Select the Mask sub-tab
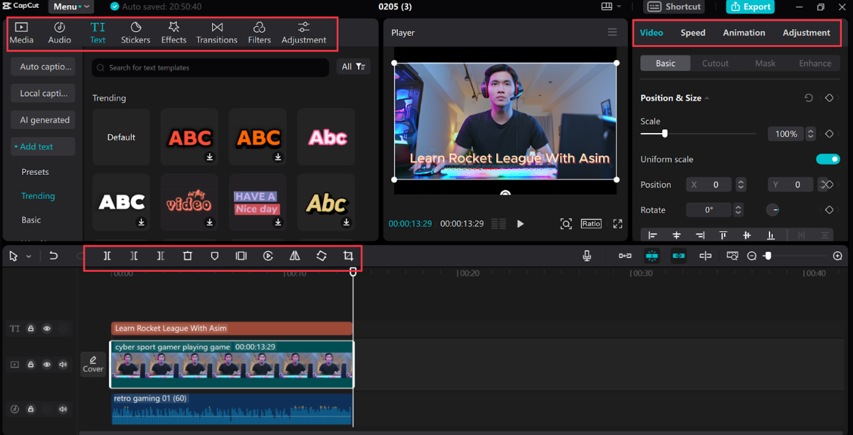Image resolution: width=853 pixels, height=435 pixels. [765, 63]
